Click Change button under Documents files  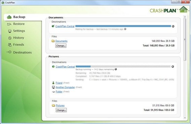[61, 46]
